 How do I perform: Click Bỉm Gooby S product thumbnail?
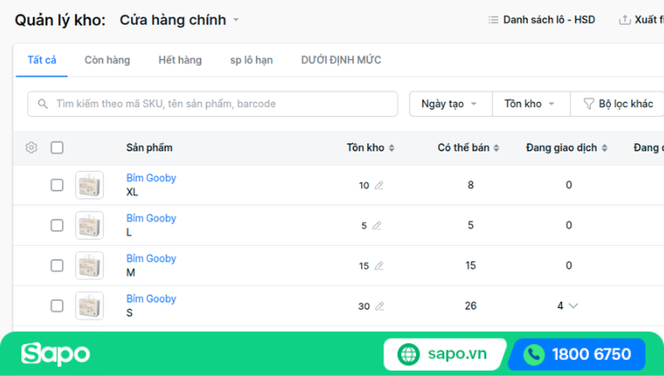89,305
